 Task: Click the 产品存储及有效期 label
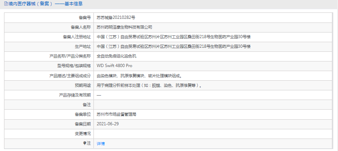pos(75,95)
